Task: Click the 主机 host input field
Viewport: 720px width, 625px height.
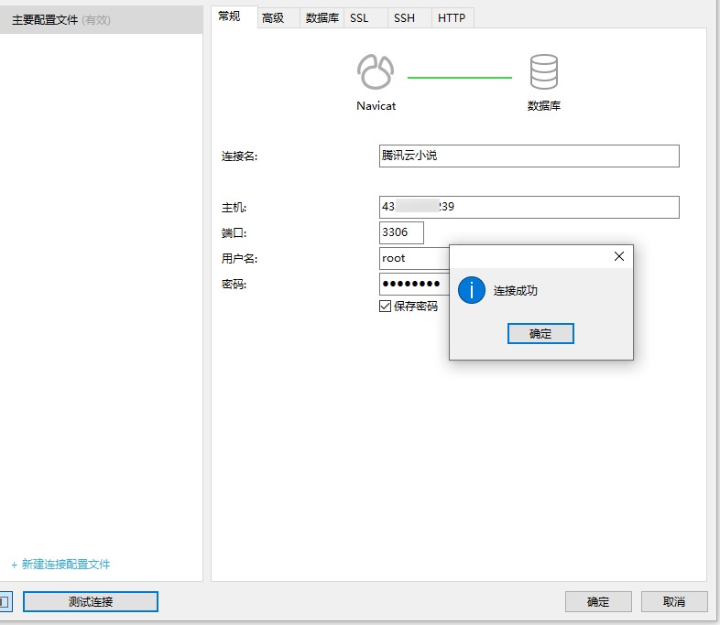Action: point(529,207)
